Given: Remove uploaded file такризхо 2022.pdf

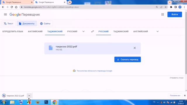Looking at the screenshot, I should click(135, 48).
